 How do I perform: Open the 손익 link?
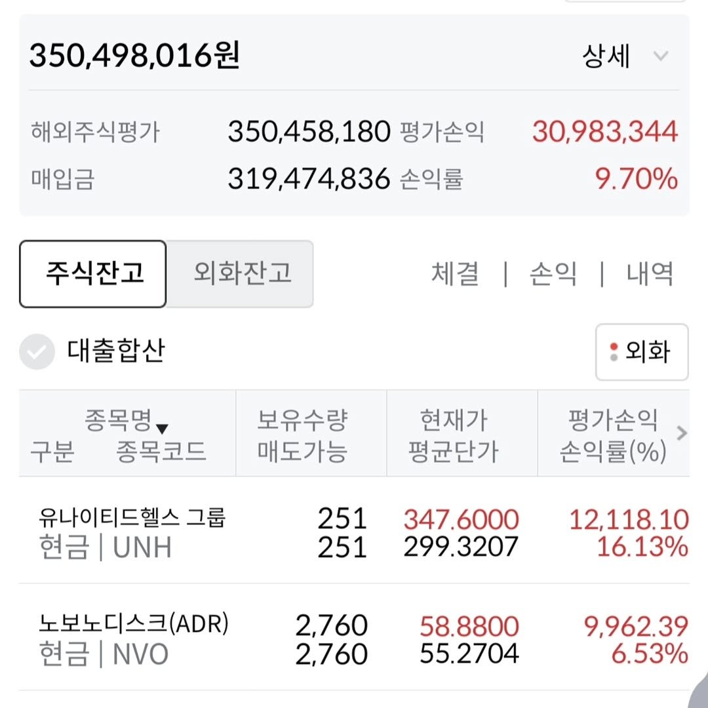click(553, 274)
